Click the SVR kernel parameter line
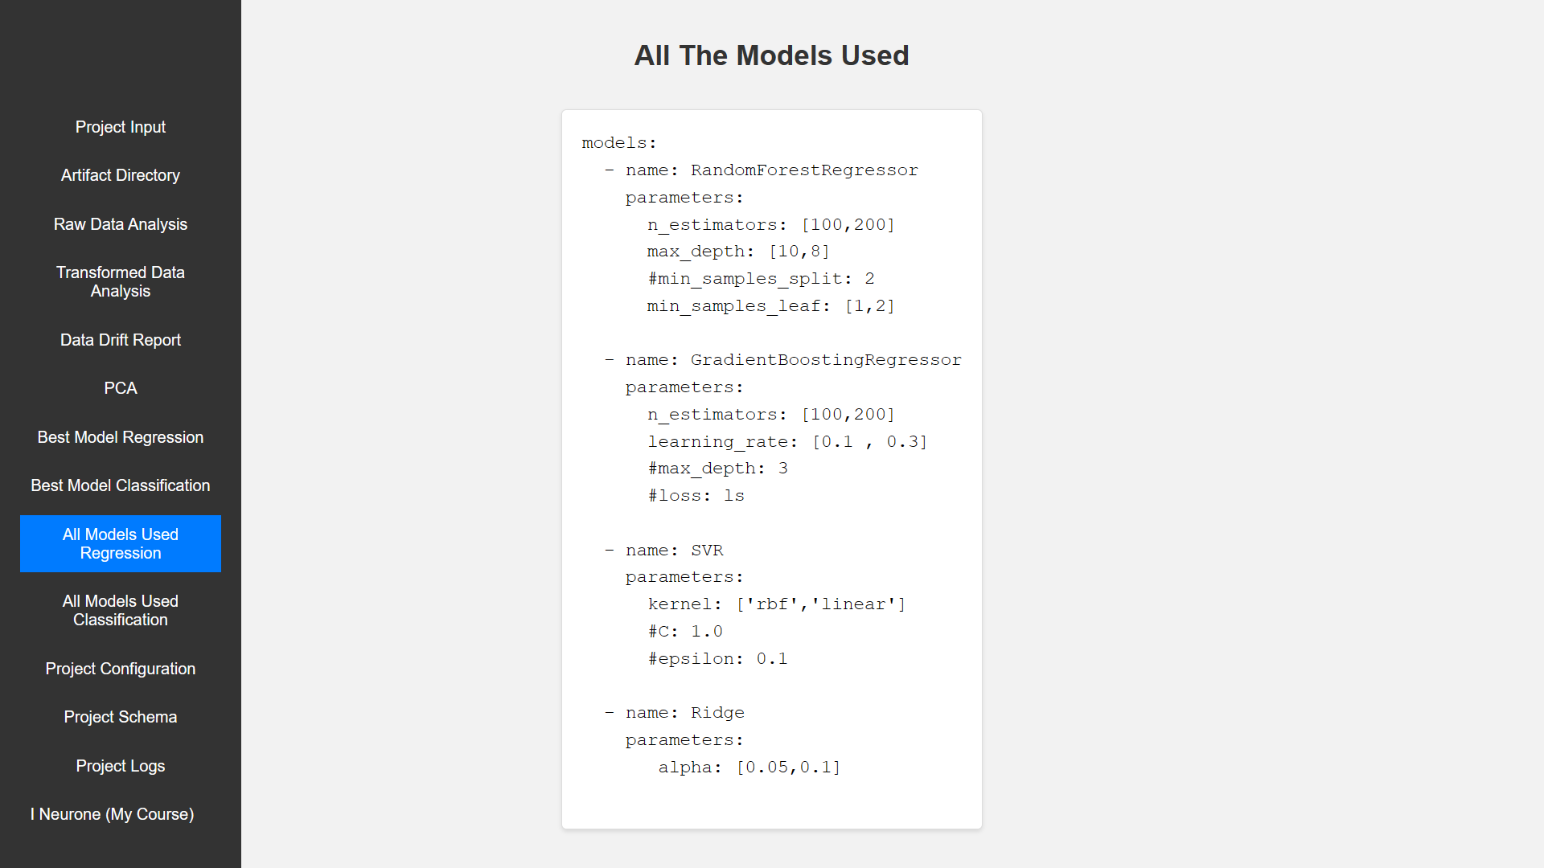1544x868 pixels. click(x=777, y=604)
